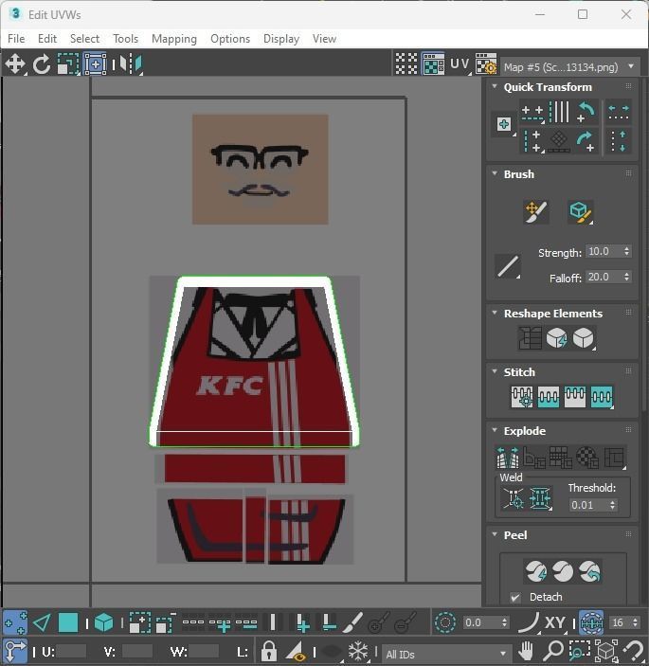
Task: Select the Move Selected Subobject tool
Action: pyautogui.click(x=15, y=64)
